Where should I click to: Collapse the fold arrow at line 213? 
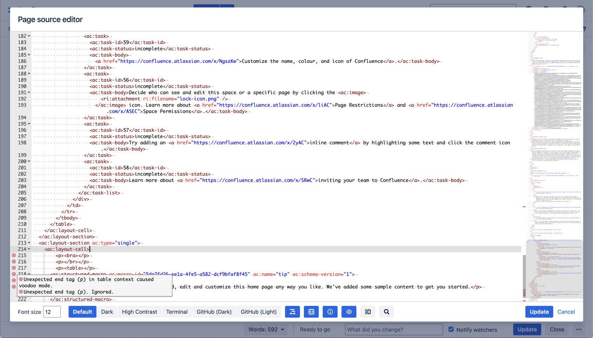point(29,243)
